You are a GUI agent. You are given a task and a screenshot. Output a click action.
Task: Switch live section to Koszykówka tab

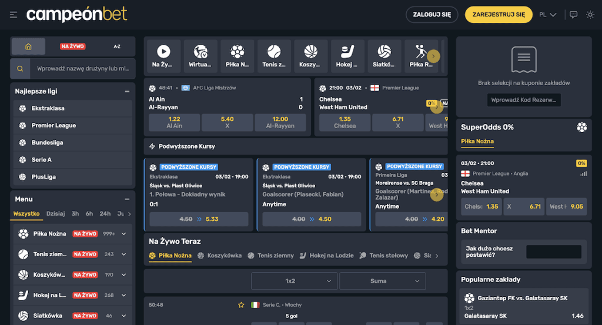220,256
